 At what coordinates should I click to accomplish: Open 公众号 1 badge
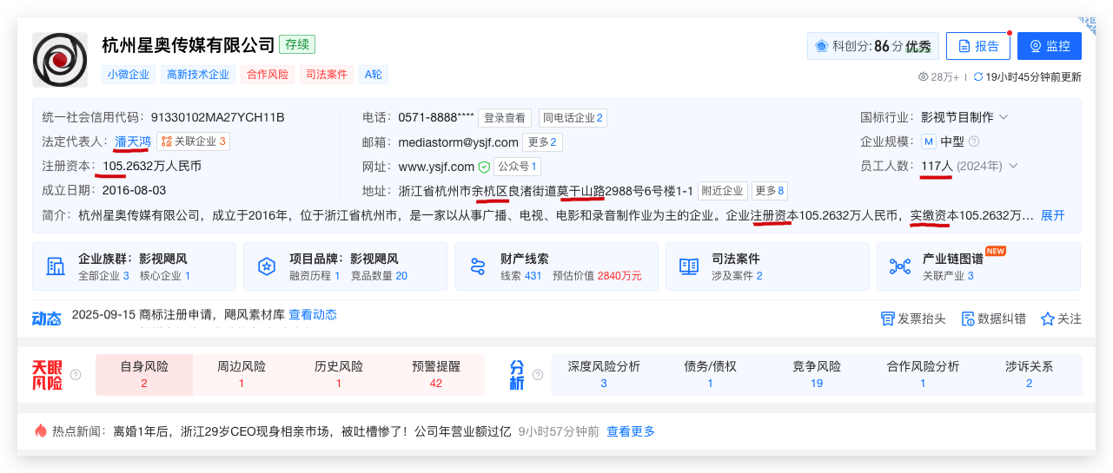518,167
